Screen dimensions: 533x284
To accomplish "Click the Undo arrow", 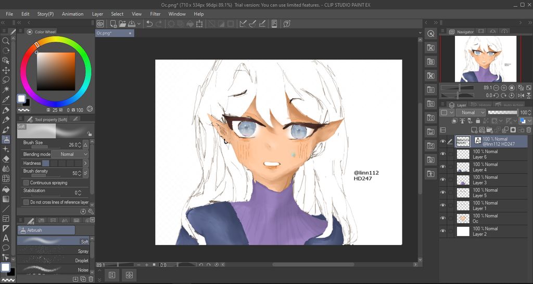I will tap(149, 24).
